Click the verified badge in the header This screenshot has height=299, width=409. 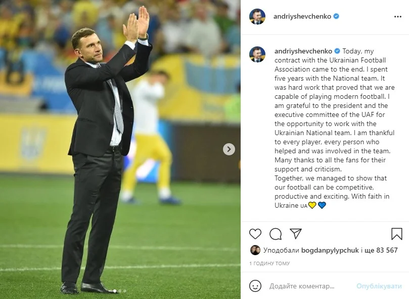click(337, 16)
